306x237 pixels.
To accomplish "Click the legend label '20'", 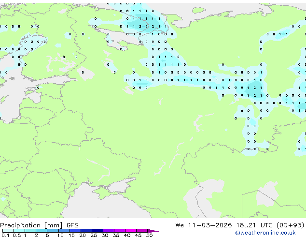I will coord(83,235).
